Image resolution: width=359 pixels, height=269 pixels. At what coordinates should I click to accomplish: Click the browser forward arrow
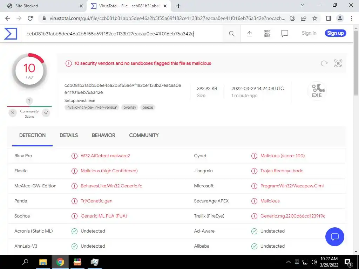pos(19,18)
